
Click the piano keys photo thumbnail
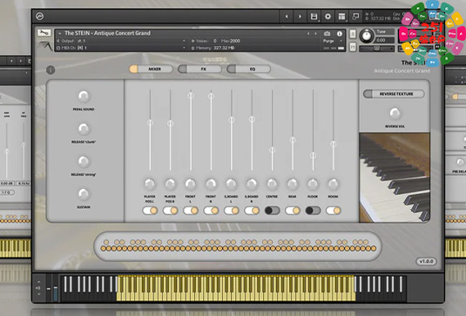coord(395,178)
